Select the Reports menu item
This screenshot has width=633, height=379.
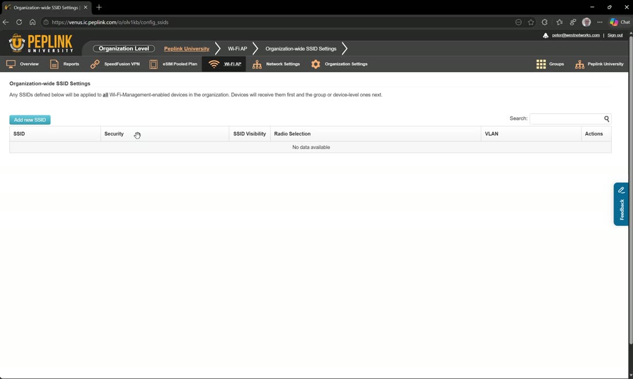point(71,64)
